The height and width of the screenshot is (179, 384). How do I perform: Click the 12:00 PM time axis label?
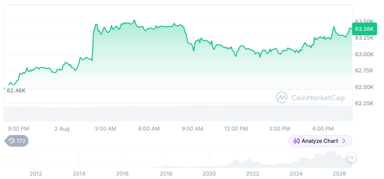236,129
